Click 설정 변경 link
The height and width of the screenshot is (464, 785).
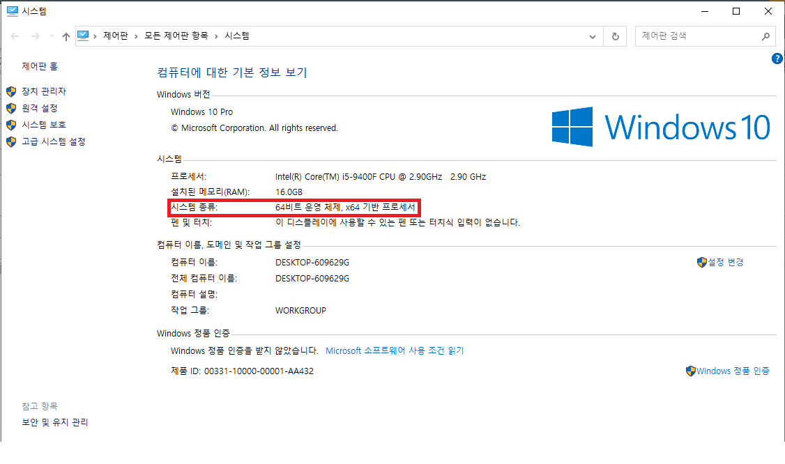[726, 262]
